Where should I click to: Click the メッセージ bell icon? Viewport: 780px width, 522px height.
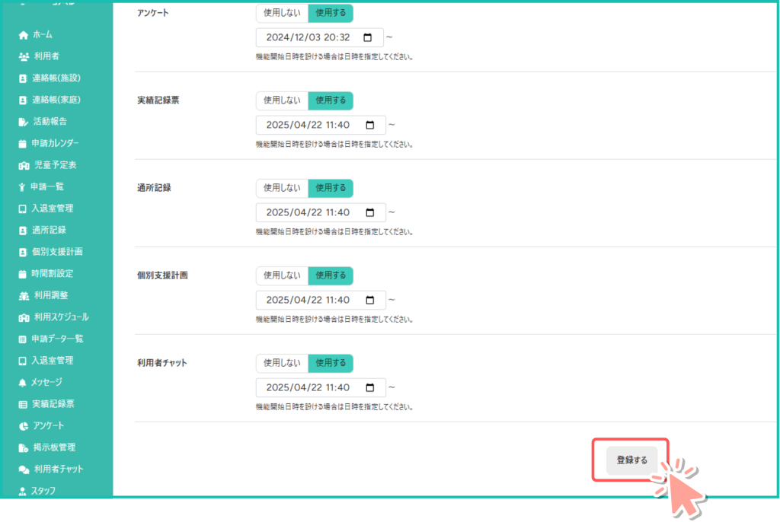(x=23, y=382)
